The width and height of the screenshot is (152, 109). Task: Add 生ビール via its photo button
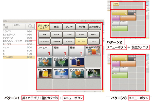pyautogui.click(x=45, y=73)
